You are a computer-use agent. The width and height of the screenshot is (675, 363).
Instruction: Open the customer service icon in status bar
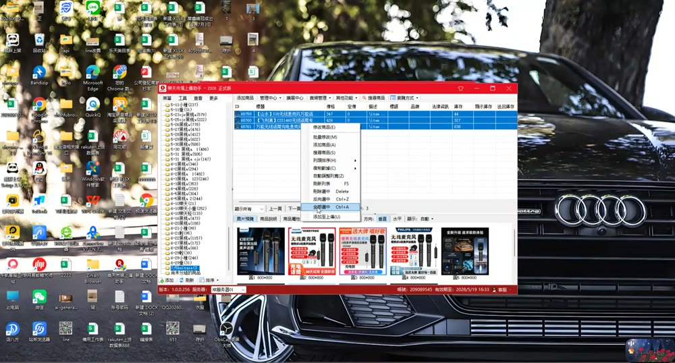[x=495, y=290]
